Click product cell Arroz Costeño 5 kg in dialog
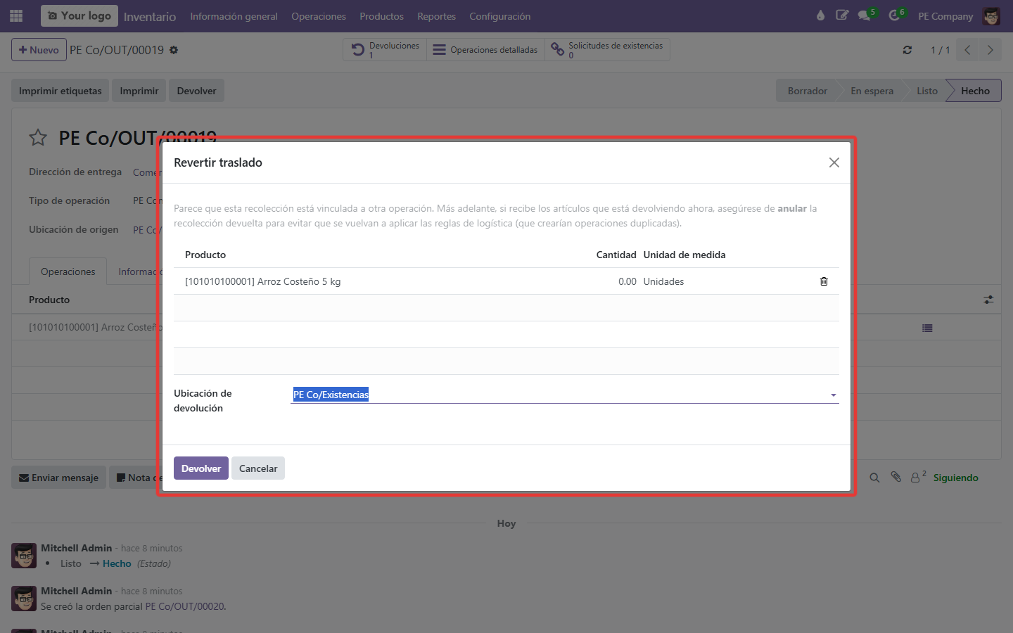This screenshot has width=1013, height=633. [x=263, y=281]
